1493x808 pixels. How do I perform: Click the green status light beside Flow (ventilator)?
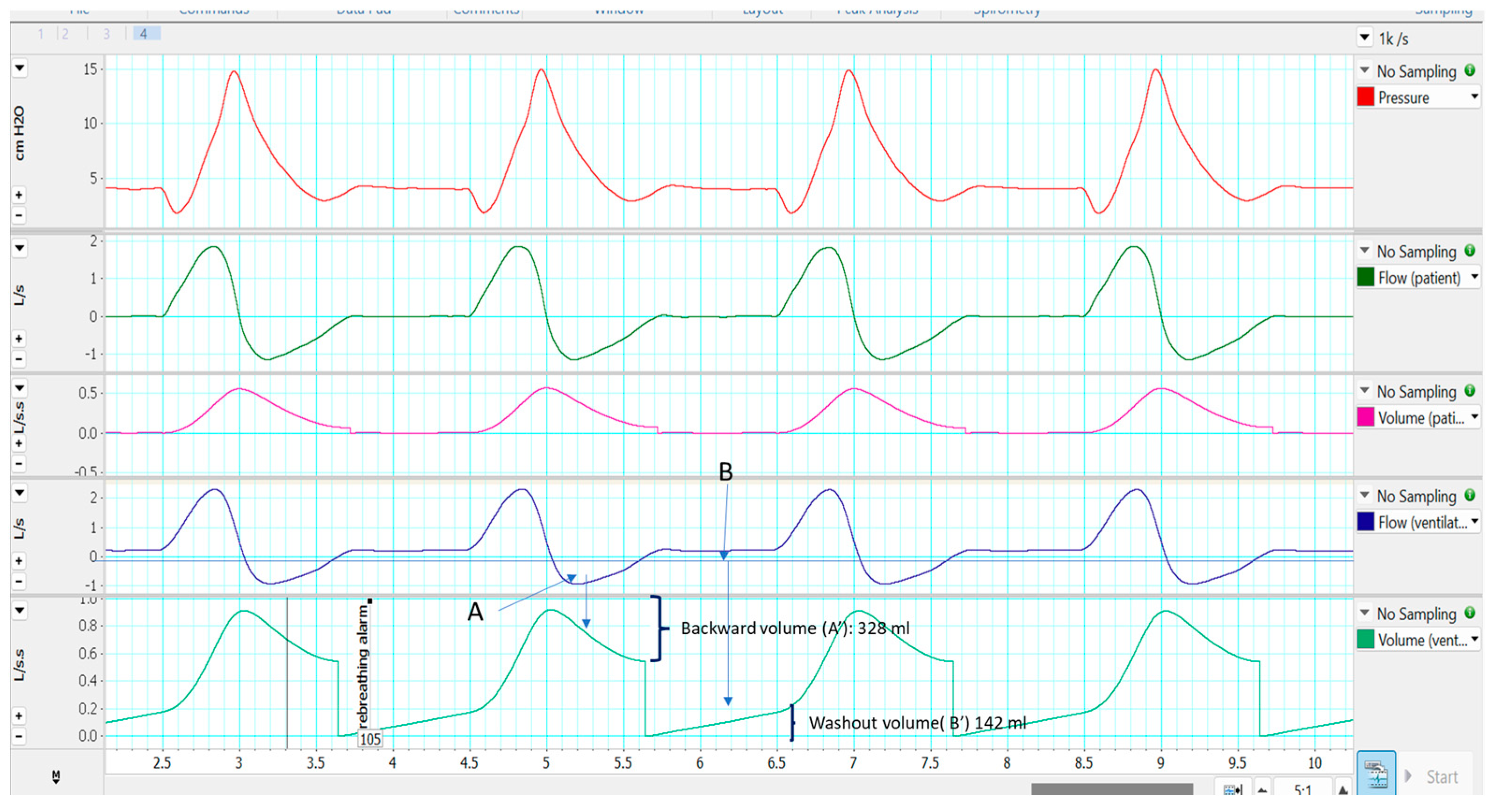1469,495
